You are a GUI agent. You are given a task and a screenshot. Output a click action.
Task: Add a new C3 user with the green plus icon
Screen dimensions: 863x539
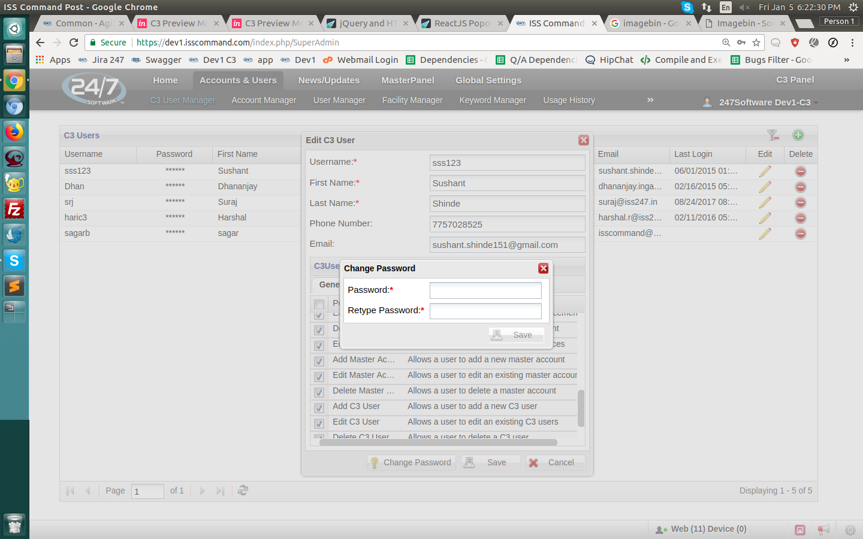coord(798,135)
